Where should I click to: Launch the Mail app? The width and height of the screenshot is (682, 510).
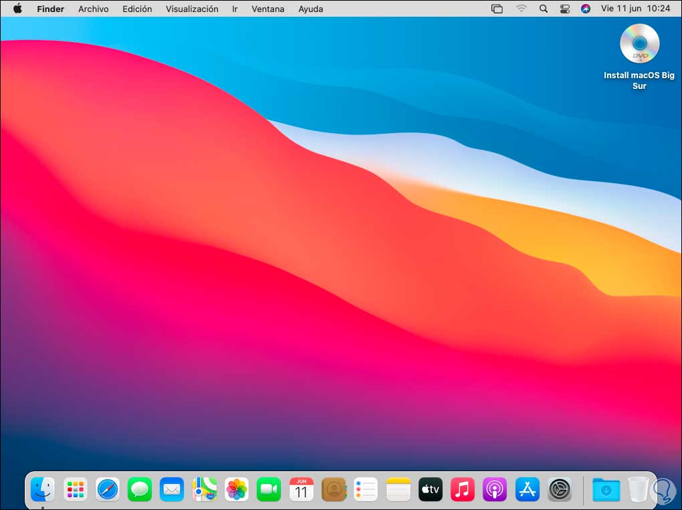[172, 490]
